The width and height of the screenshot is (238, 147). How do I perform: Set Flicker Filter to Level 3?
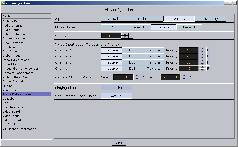189,27
